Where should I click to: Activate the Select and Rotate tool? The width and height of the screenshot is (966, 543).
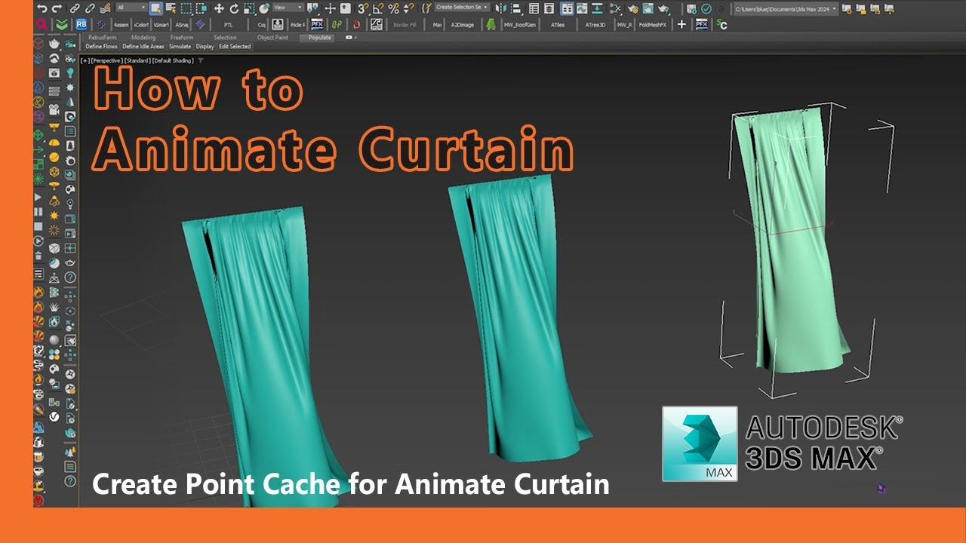(x=234, y=8)
